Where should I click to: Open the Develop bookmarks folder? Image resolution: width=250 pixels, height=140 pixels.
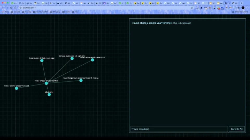[x=15, y=12]
